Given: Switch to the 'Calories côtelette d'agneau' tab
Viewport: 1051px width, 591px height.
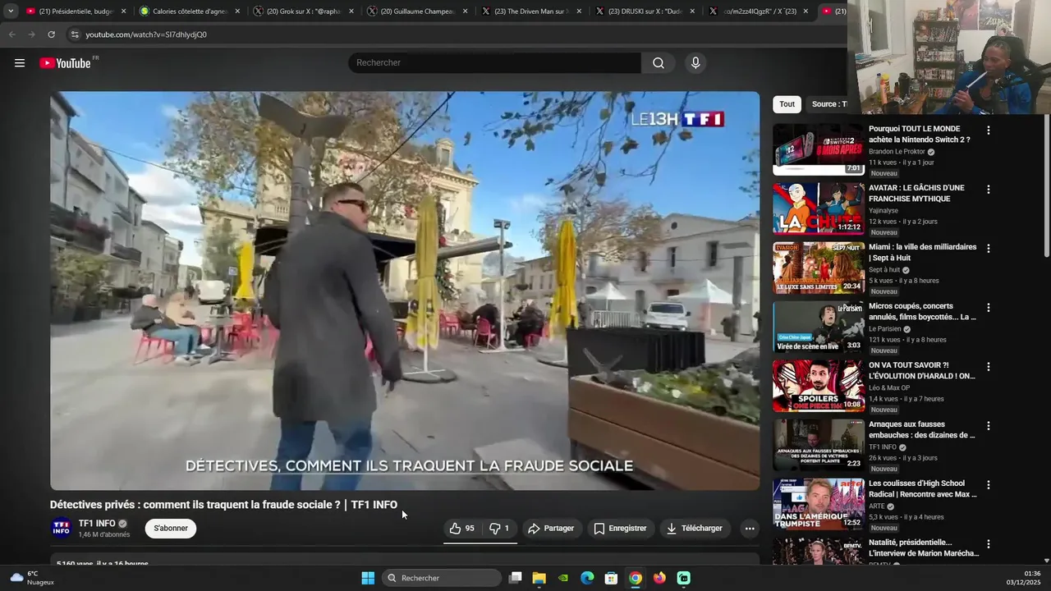Looking at the screenshot, I should (x=189, y=11).
